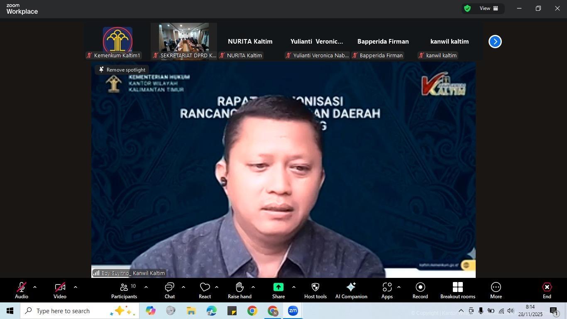Launch AI Companion
The width and height of the screenshot is (567, 319).
pyautogui.click(x=351, y=290)
